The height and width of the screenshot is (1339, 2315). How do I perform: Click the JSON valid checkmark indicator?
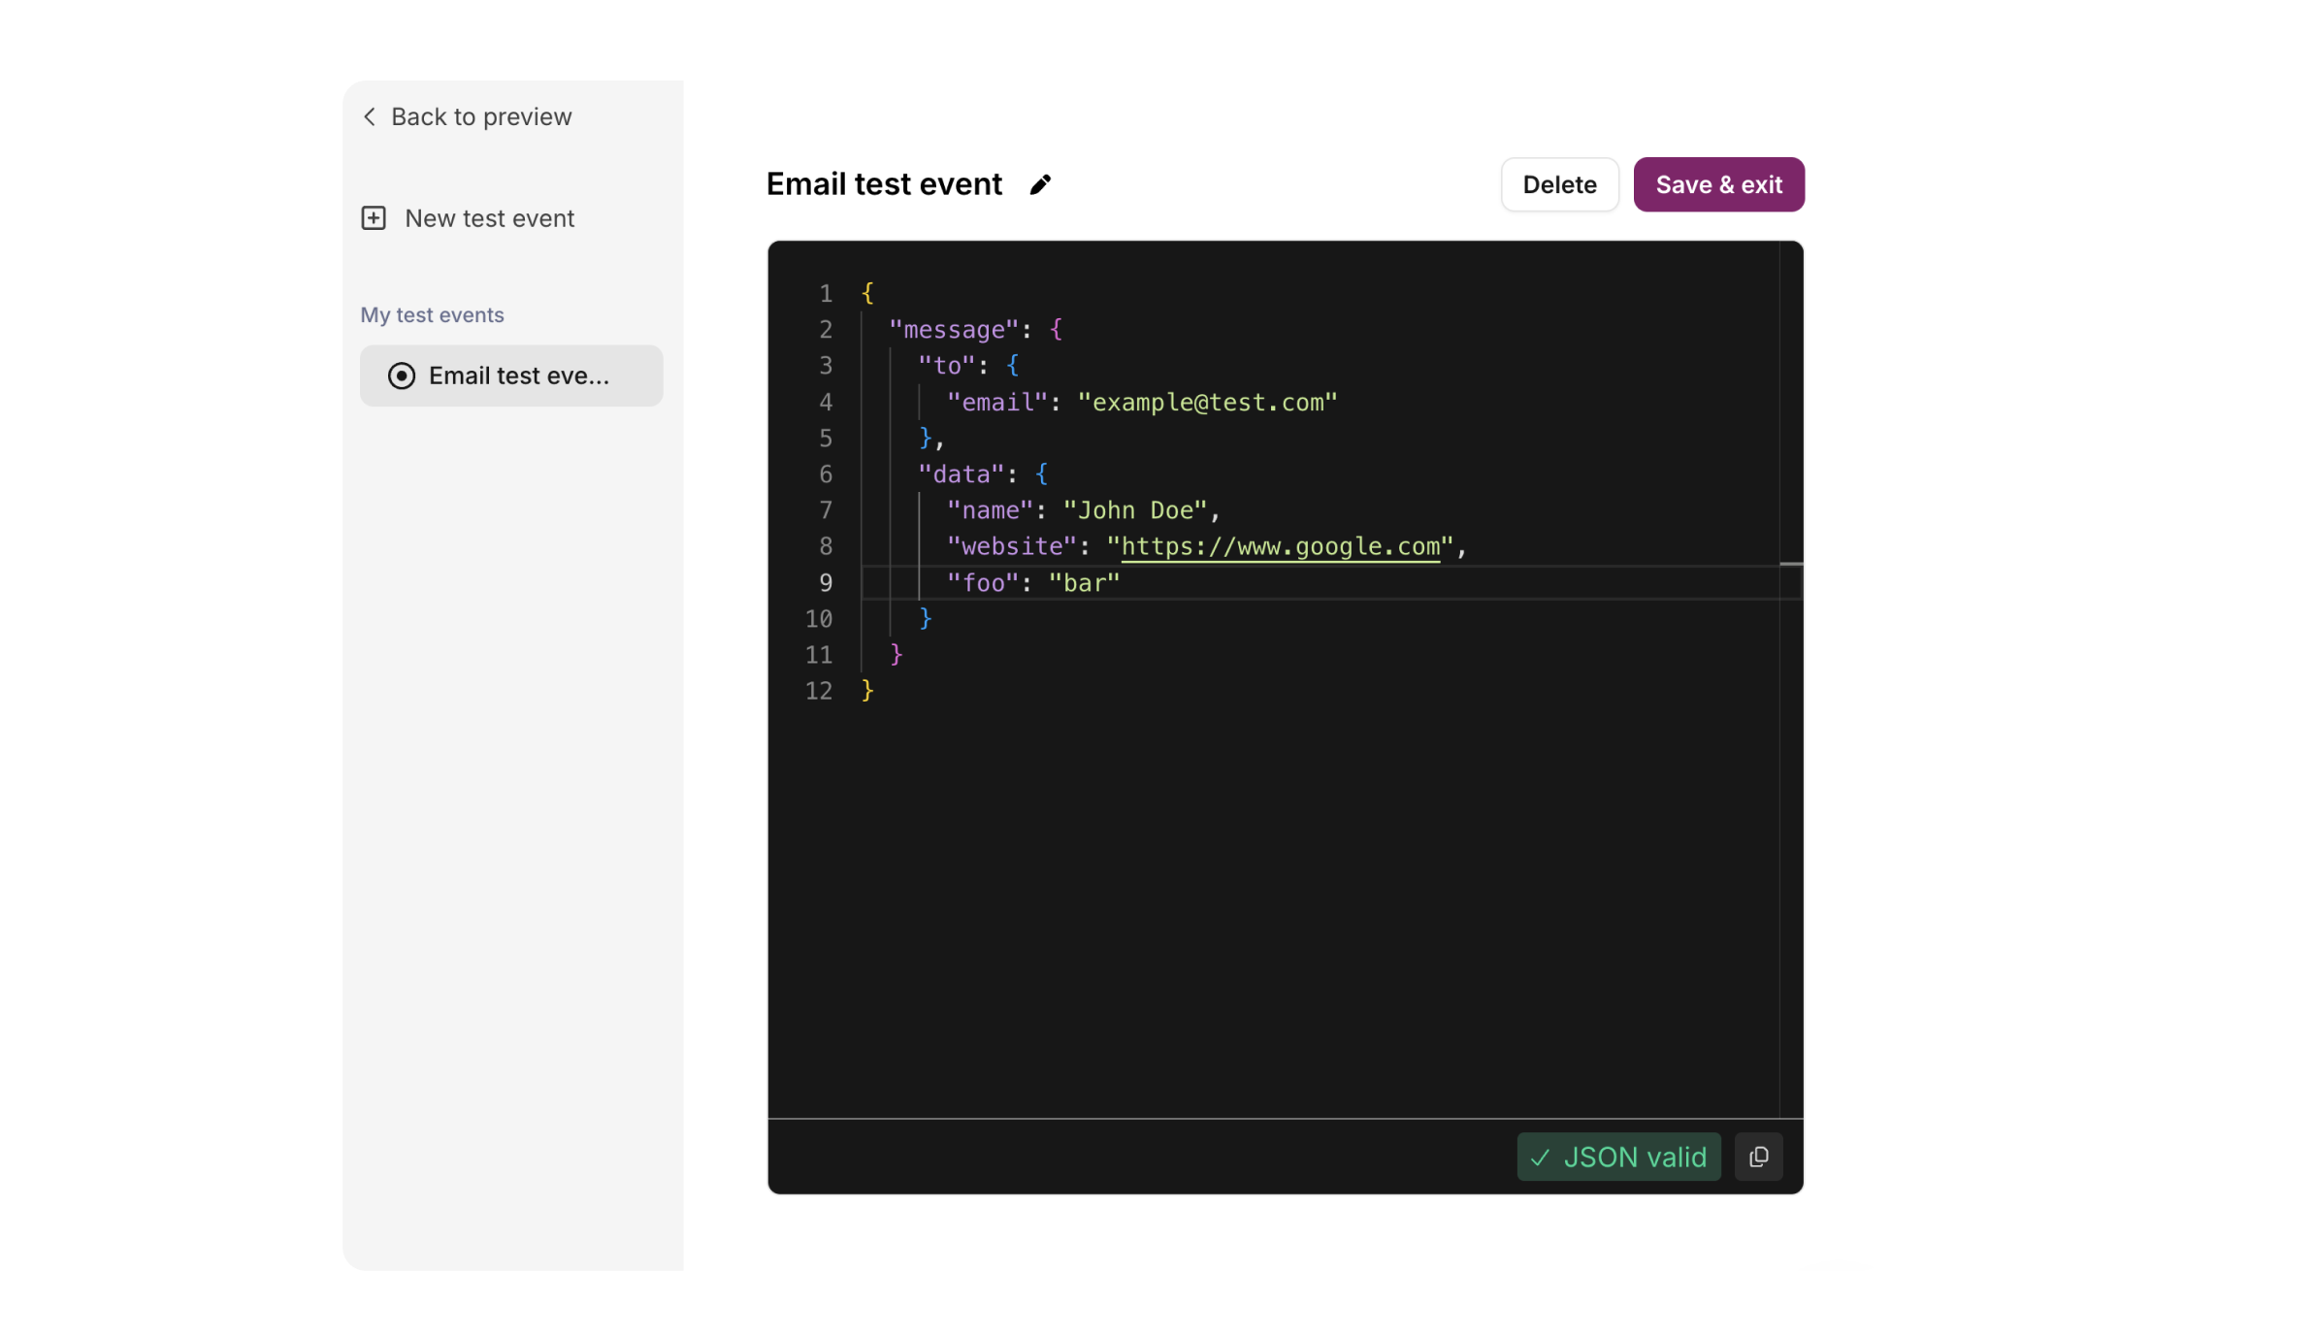click(1617, 1157)
